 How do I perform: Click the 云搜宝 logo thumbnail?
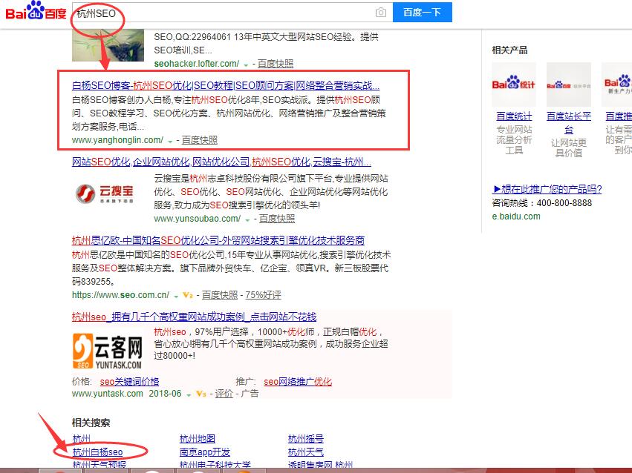click(x=105, y=193)
